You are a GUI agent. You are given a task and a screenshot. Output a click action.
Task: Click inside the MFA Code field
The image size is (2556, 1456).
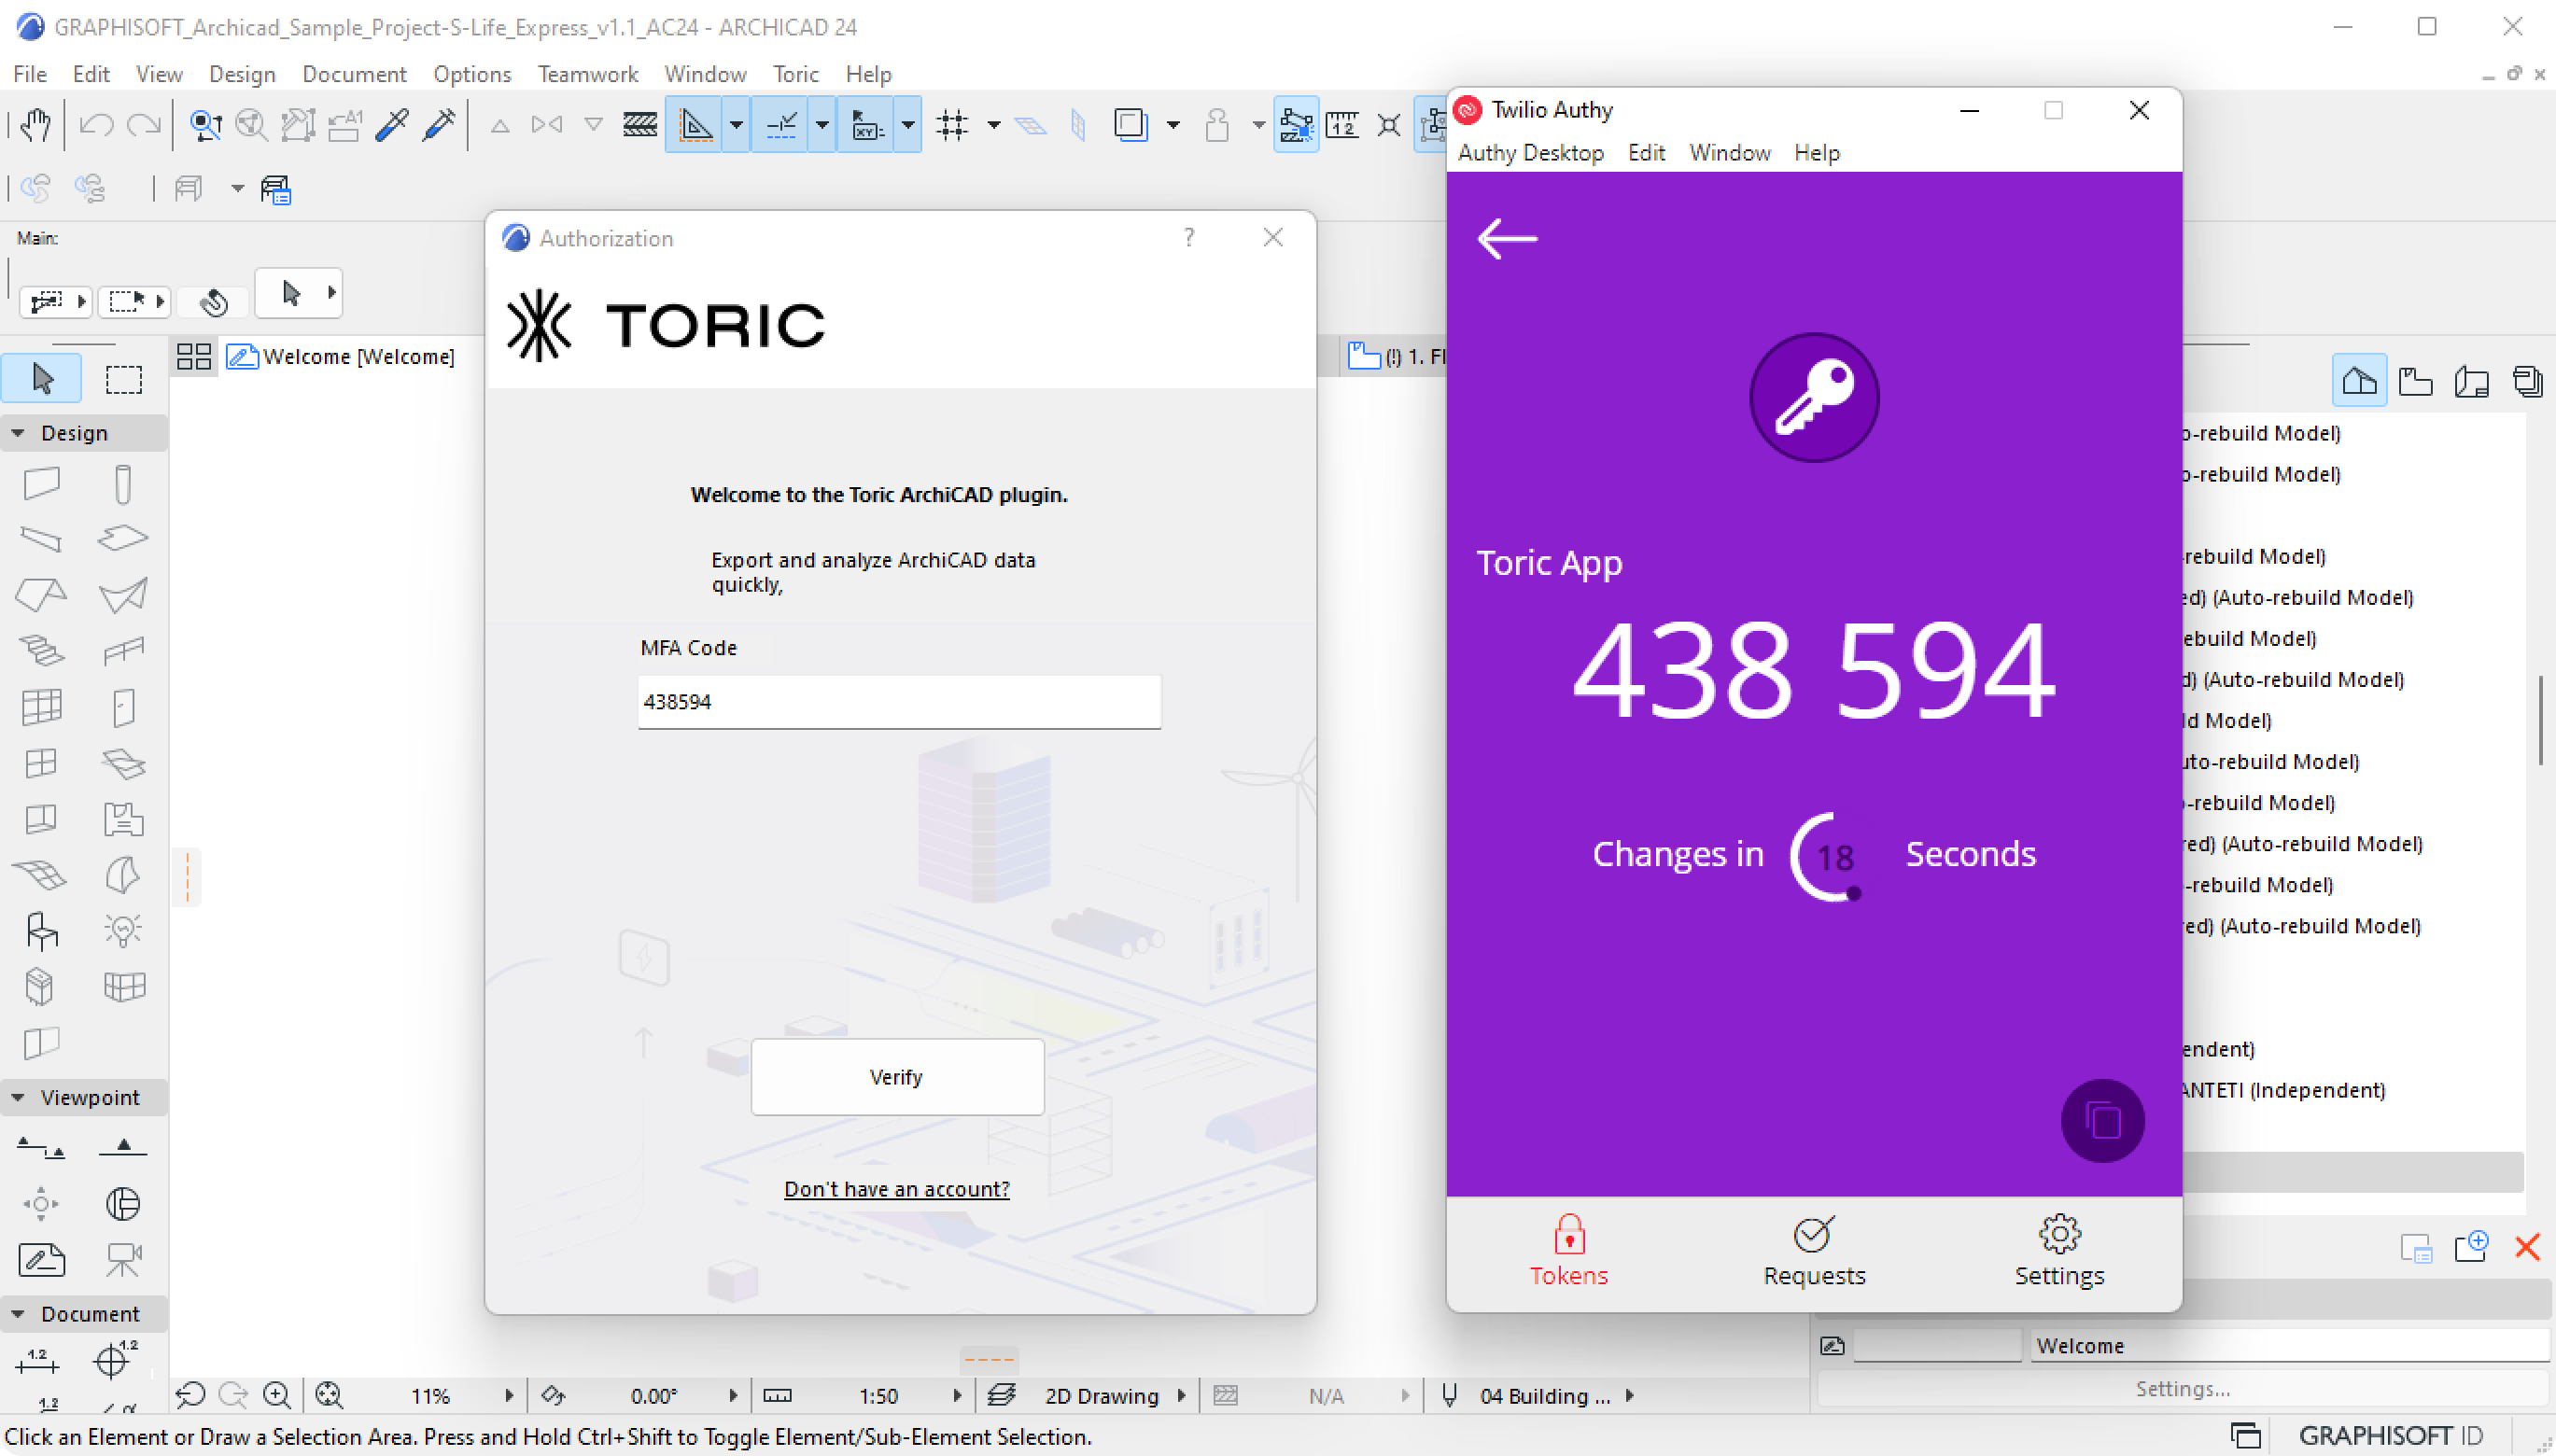click(x=897, y=701)
